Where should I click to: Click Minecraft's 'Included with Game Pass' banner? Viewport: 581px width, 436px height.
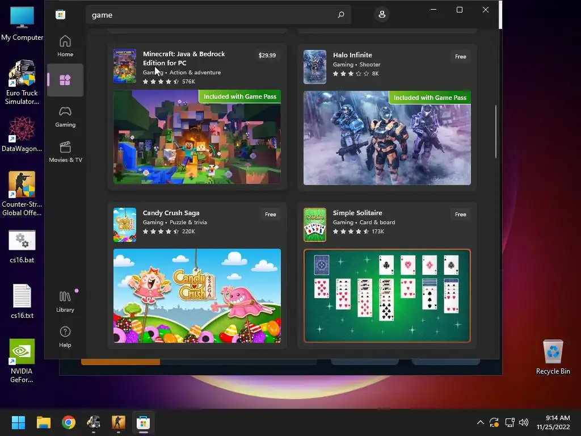click(240, 97)
